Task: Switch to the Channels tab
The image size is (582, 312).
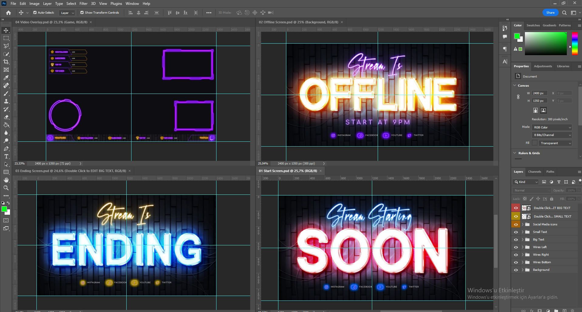Action: tap(534, 172)
